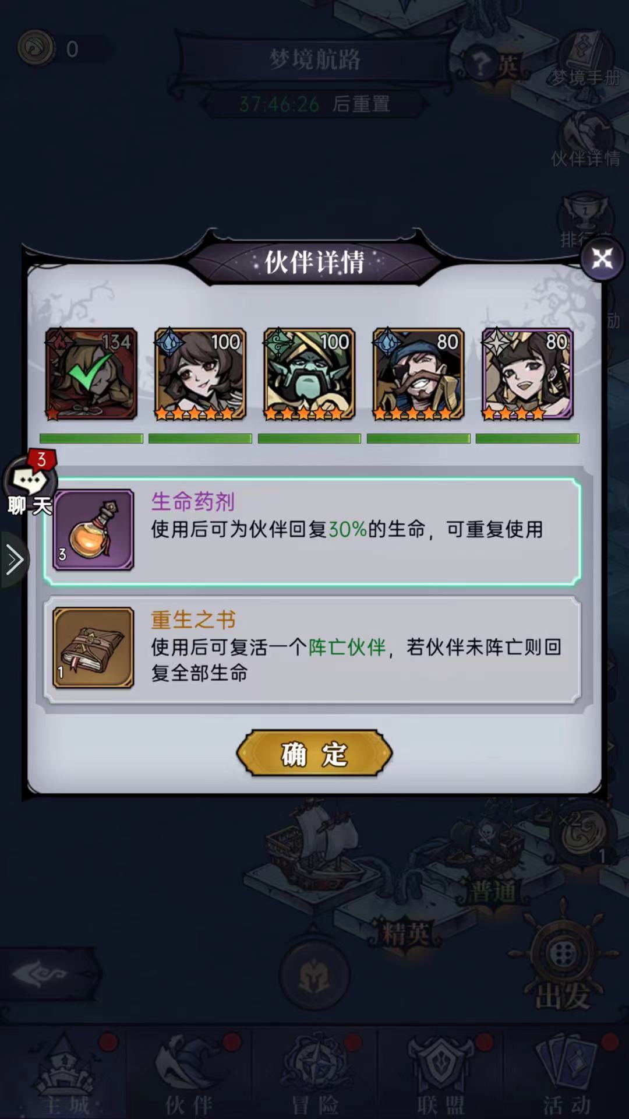Choose the level 80 purple-framed girl companion

pos(527,374)
